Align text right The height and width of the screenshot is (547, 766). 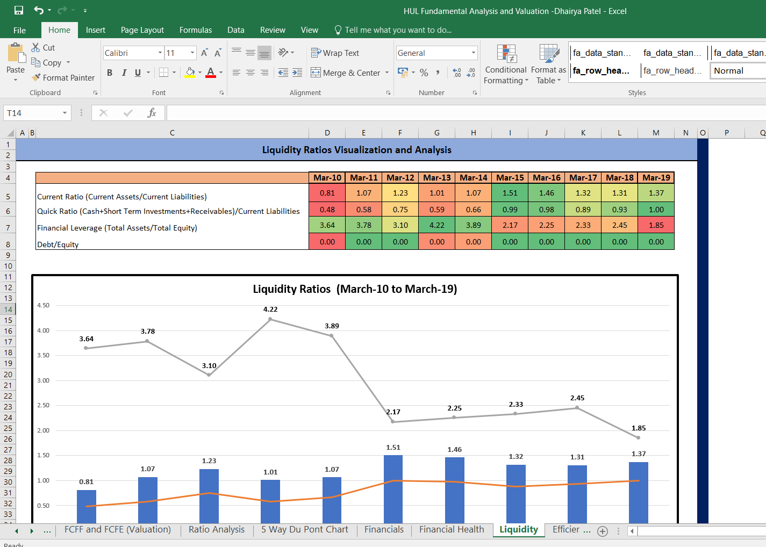tap(264, 73)
